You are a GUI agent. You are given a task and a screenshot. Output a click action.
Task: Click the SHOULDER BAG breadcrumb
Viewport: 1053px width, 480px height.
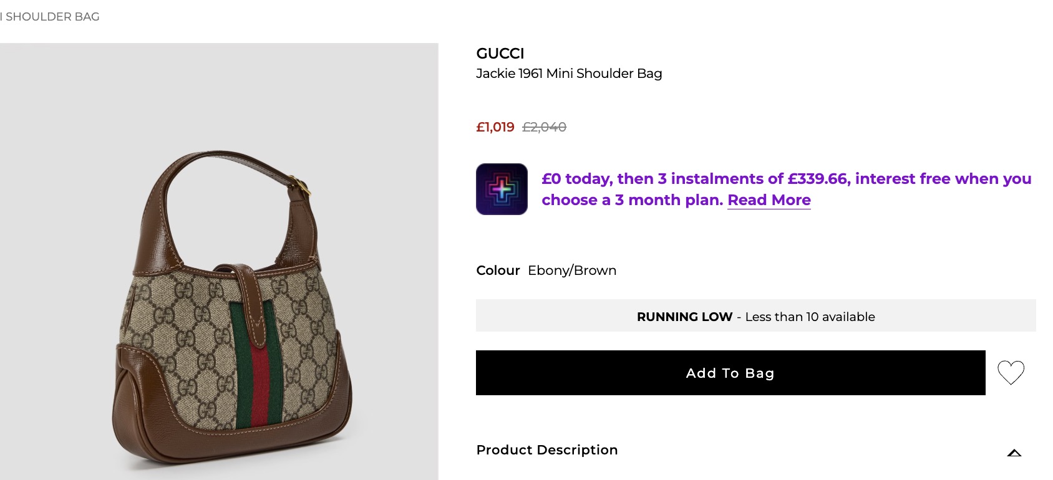coord(51,17)
